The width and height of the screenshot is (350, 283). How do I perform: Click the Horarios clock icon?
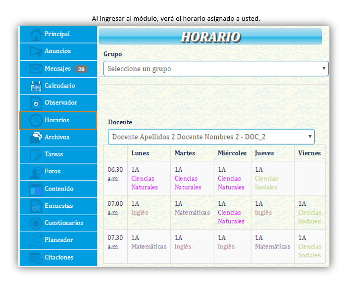[36, 120]
